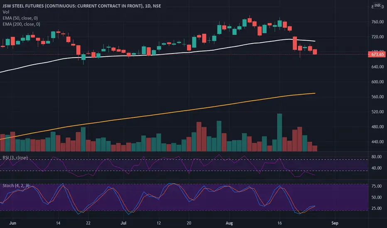
Task: Click the 22 date label on time axis
Action: (x=88, y=223)
